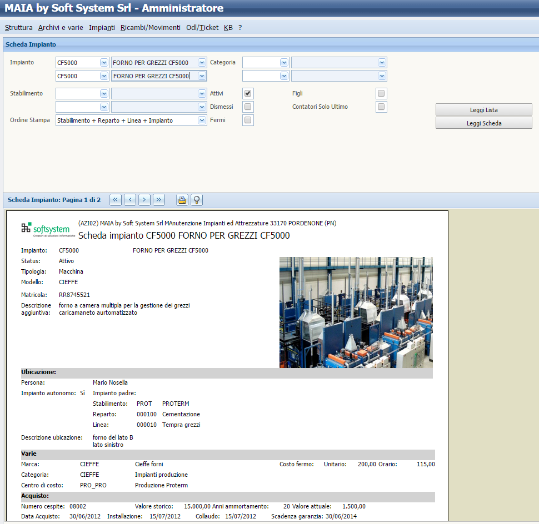Open first Impianto code dropdown CF5000
The height and width of the screenshot is (524, 539).
tap(104, 63)
